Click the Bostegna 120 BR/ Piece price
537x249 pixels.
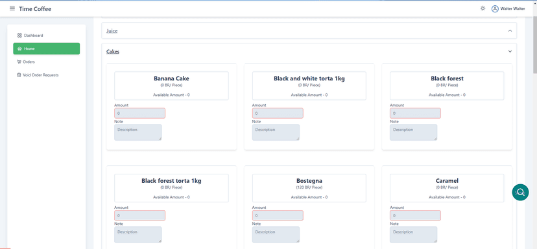309,187
